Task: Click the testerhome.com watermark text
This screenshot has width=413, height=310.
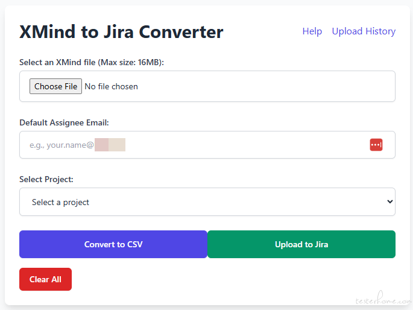Action: pos(382,300)
